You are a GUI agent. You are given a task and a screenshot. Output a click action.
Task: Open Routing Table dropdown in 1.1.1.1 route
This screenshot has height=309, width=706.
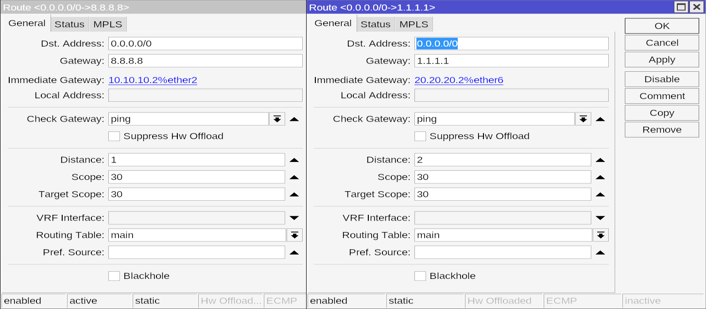click(x=601, y=235)
